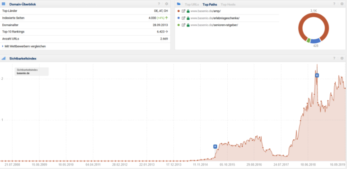
Task: Click the blue segment of the donut chart
Action: [315, 41]
